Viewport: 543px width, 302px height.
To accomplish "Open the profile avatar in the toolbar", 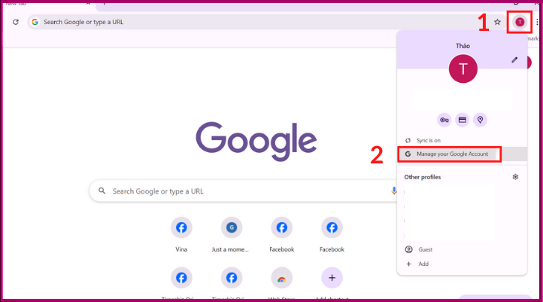I will click(x=520, y=22).
